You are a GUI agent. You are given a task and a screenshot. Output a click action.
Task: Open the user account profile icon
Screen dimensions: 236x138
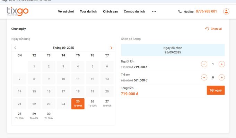[226, 11]
